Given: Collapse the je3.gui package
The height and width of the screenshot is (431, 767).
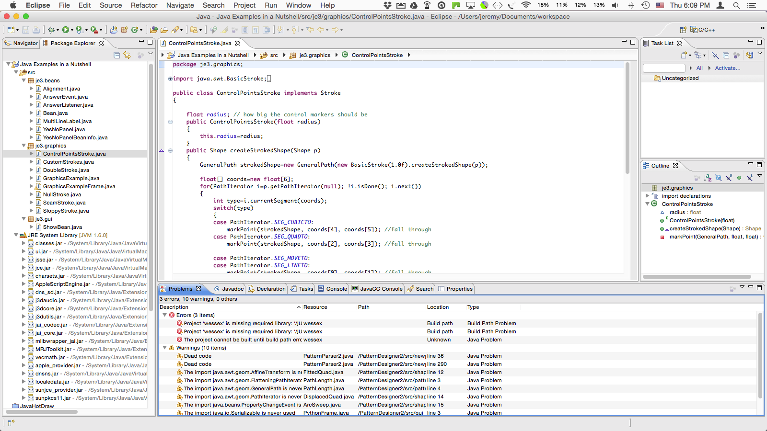Looking at the screenshot, I should 24,219.
